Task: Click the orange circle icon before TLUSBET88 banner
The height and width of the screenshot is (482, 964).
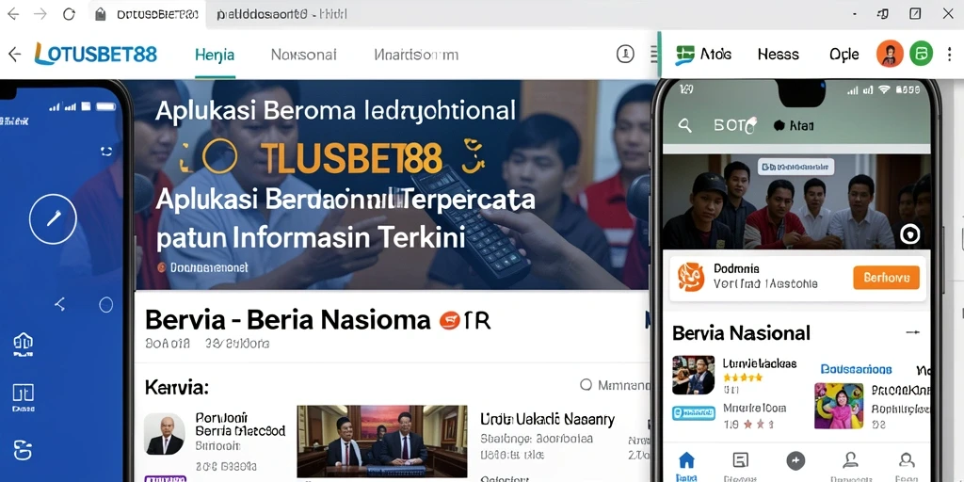Action: (219, 155)
